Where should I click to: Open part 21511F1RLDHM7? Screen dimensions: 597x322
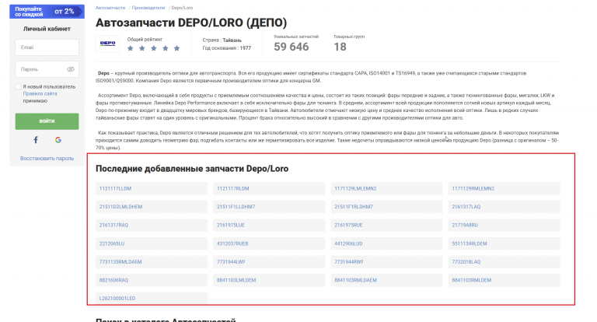coord(386,207)
